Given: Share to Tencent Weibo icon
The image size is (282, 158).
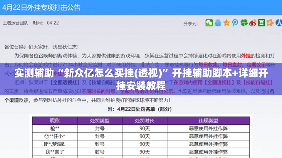Looking at the screenshot, I should click(x=235, y=23).
